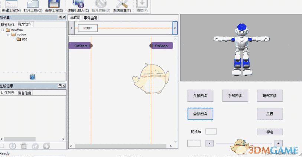Click the servo angle slider track
Screen dimensions: 302x157
point(244,143)
